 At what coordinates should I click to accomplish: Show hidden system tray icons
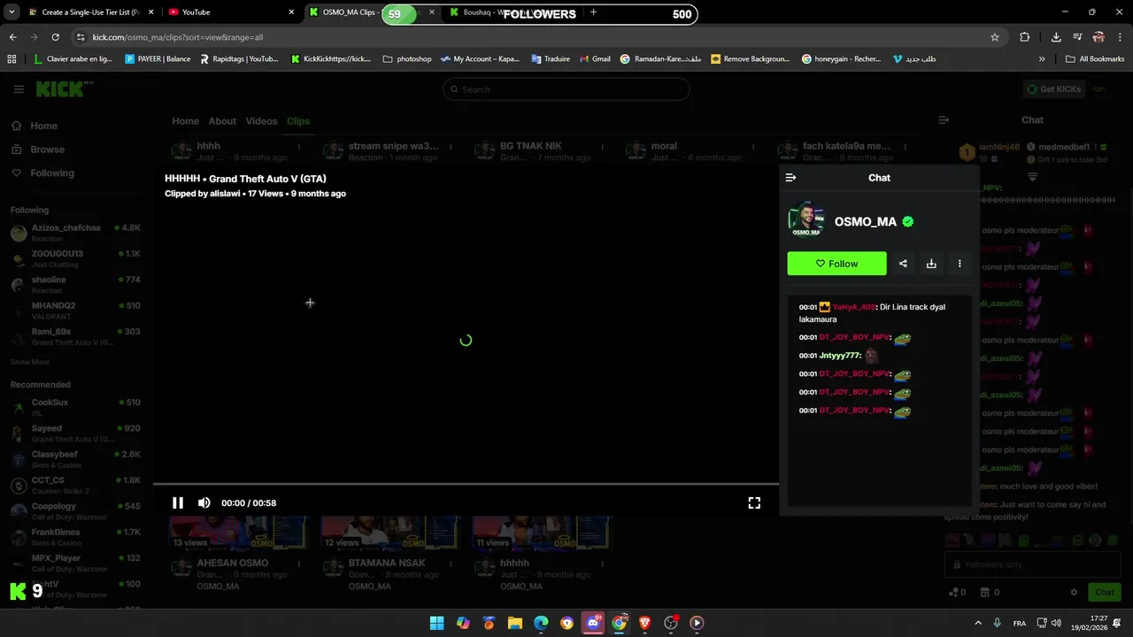(978, 623)
